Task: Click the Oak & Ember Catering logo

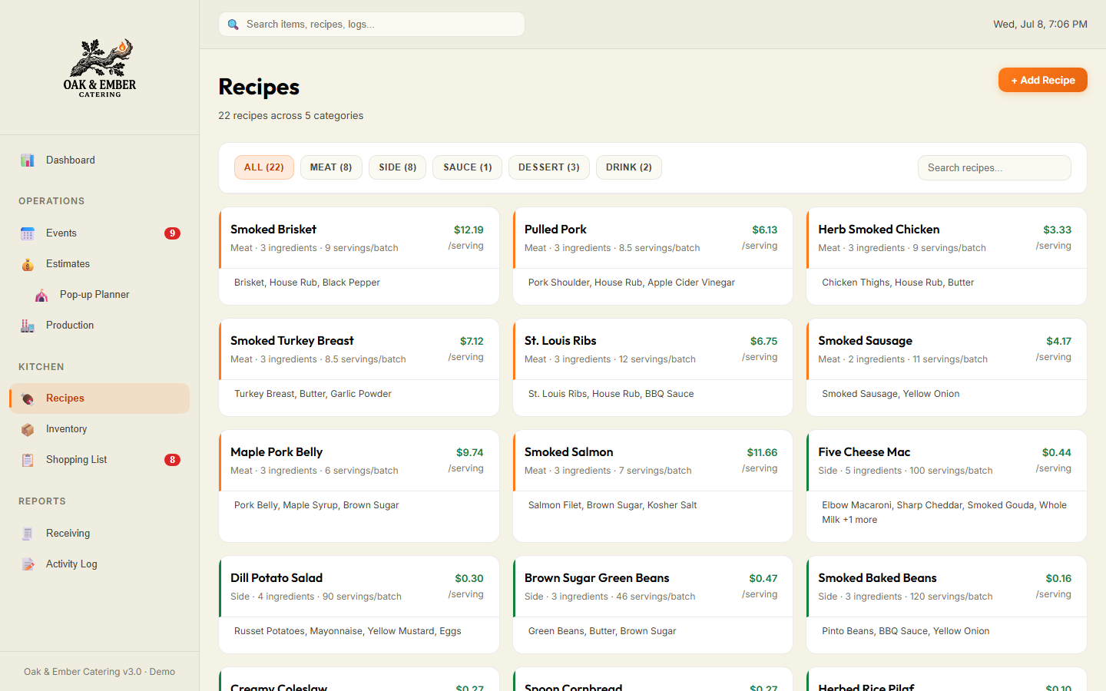Action: coord(100,68)
